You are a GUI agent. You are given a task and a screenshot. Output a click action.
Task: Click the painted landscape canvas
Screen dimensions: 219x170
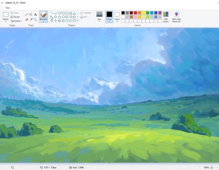(109, 96)
